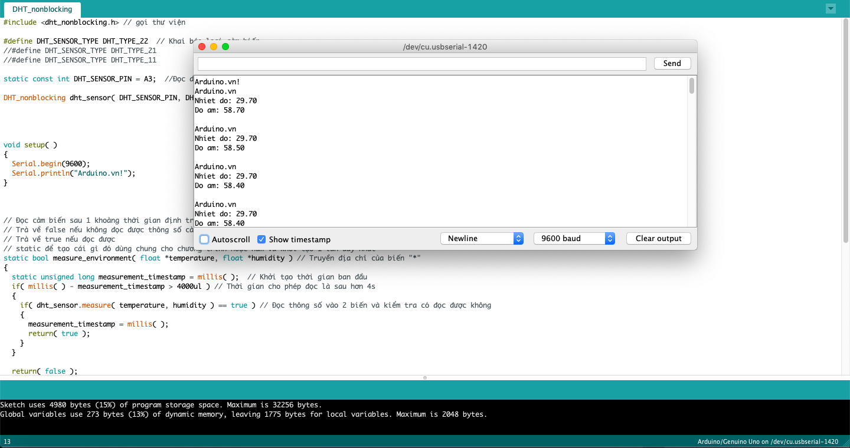850x448 pixels.
Task: Zoom the serial monitor with green button
Action: point(225,47)
